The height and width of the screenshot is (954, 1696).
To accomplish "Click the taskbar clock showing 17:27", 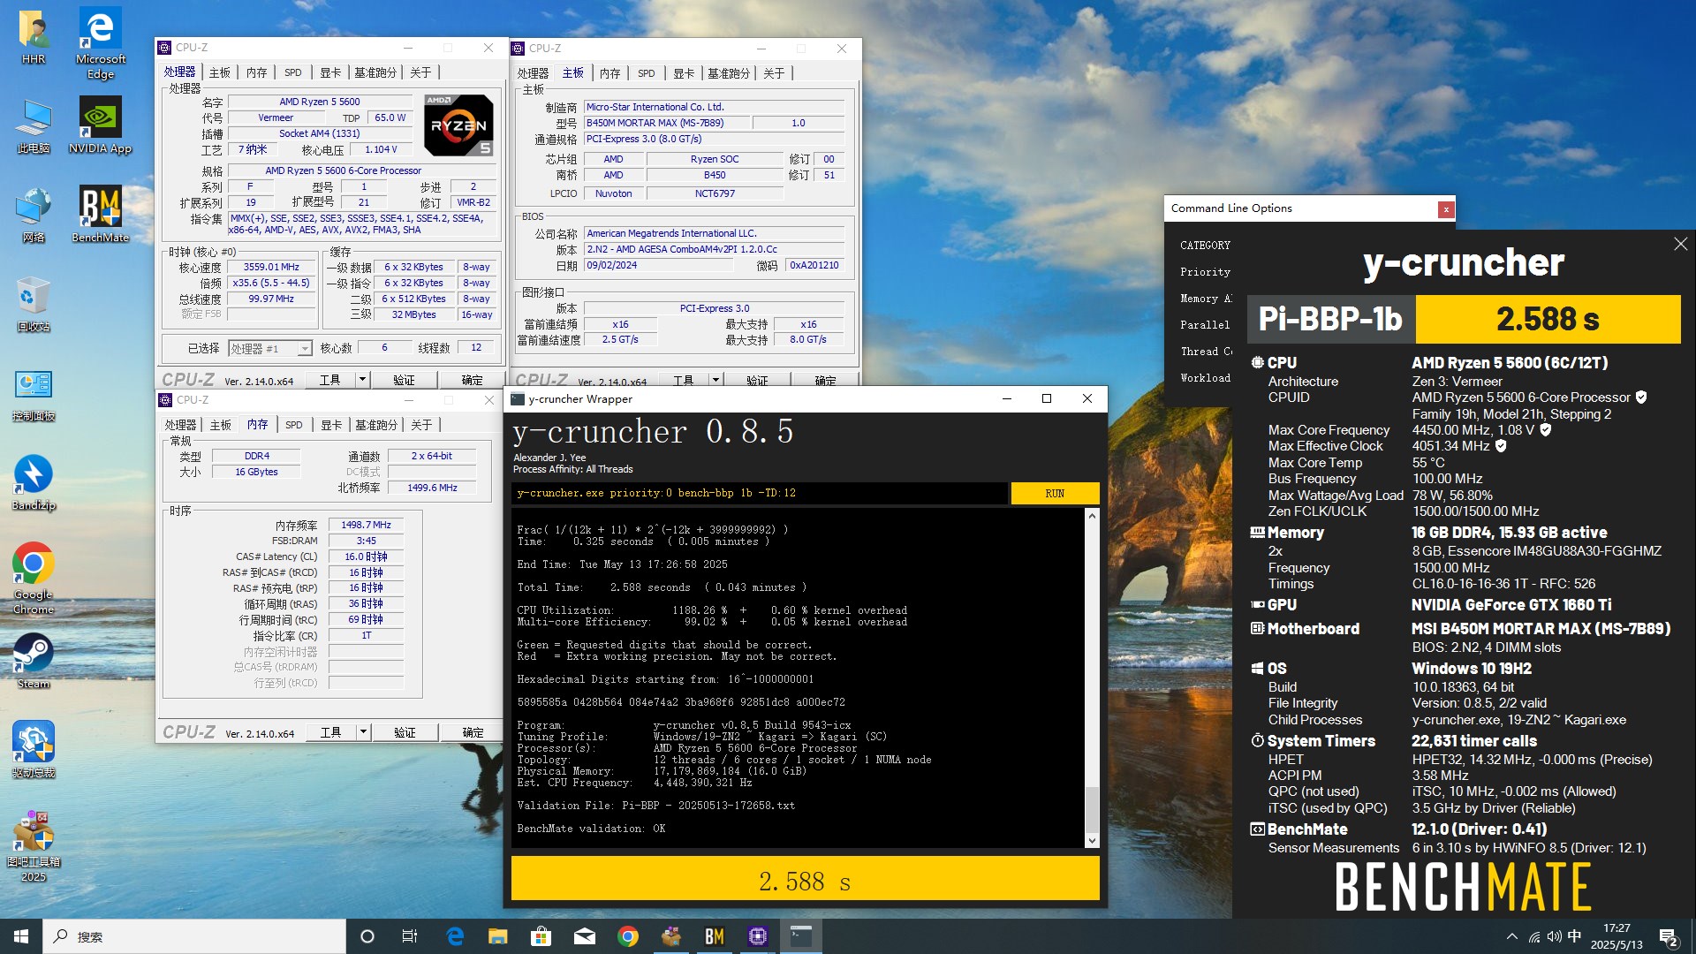I will 1616,936.
